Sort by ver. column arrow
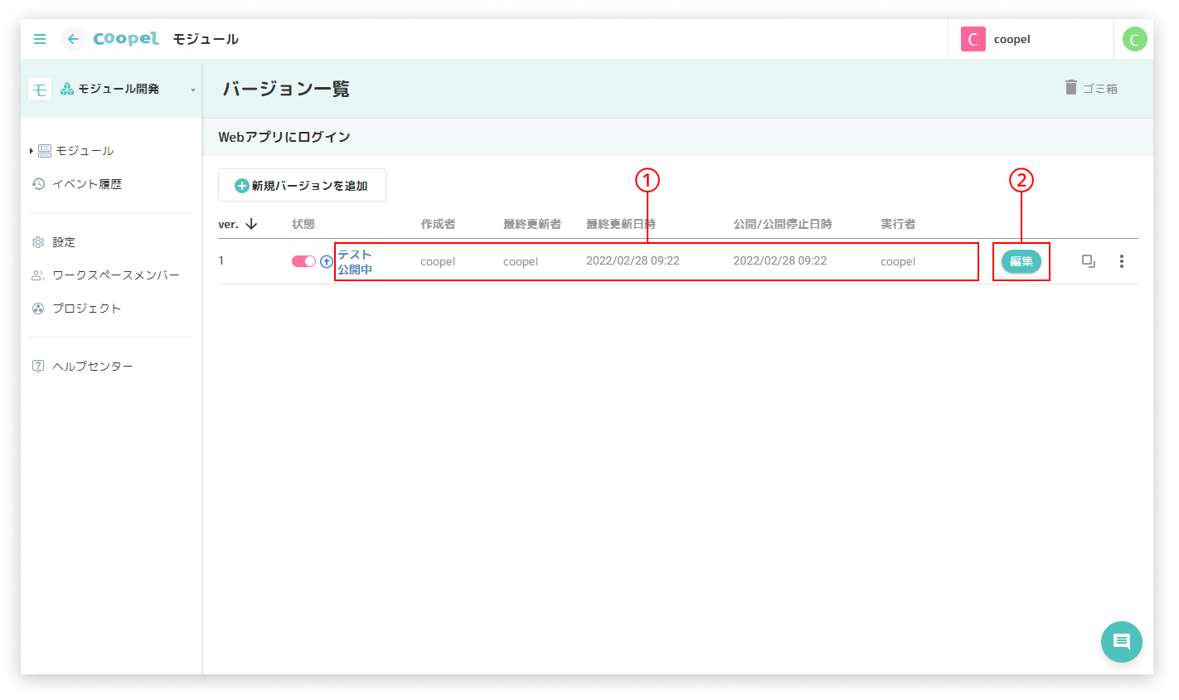 [252, 224]
